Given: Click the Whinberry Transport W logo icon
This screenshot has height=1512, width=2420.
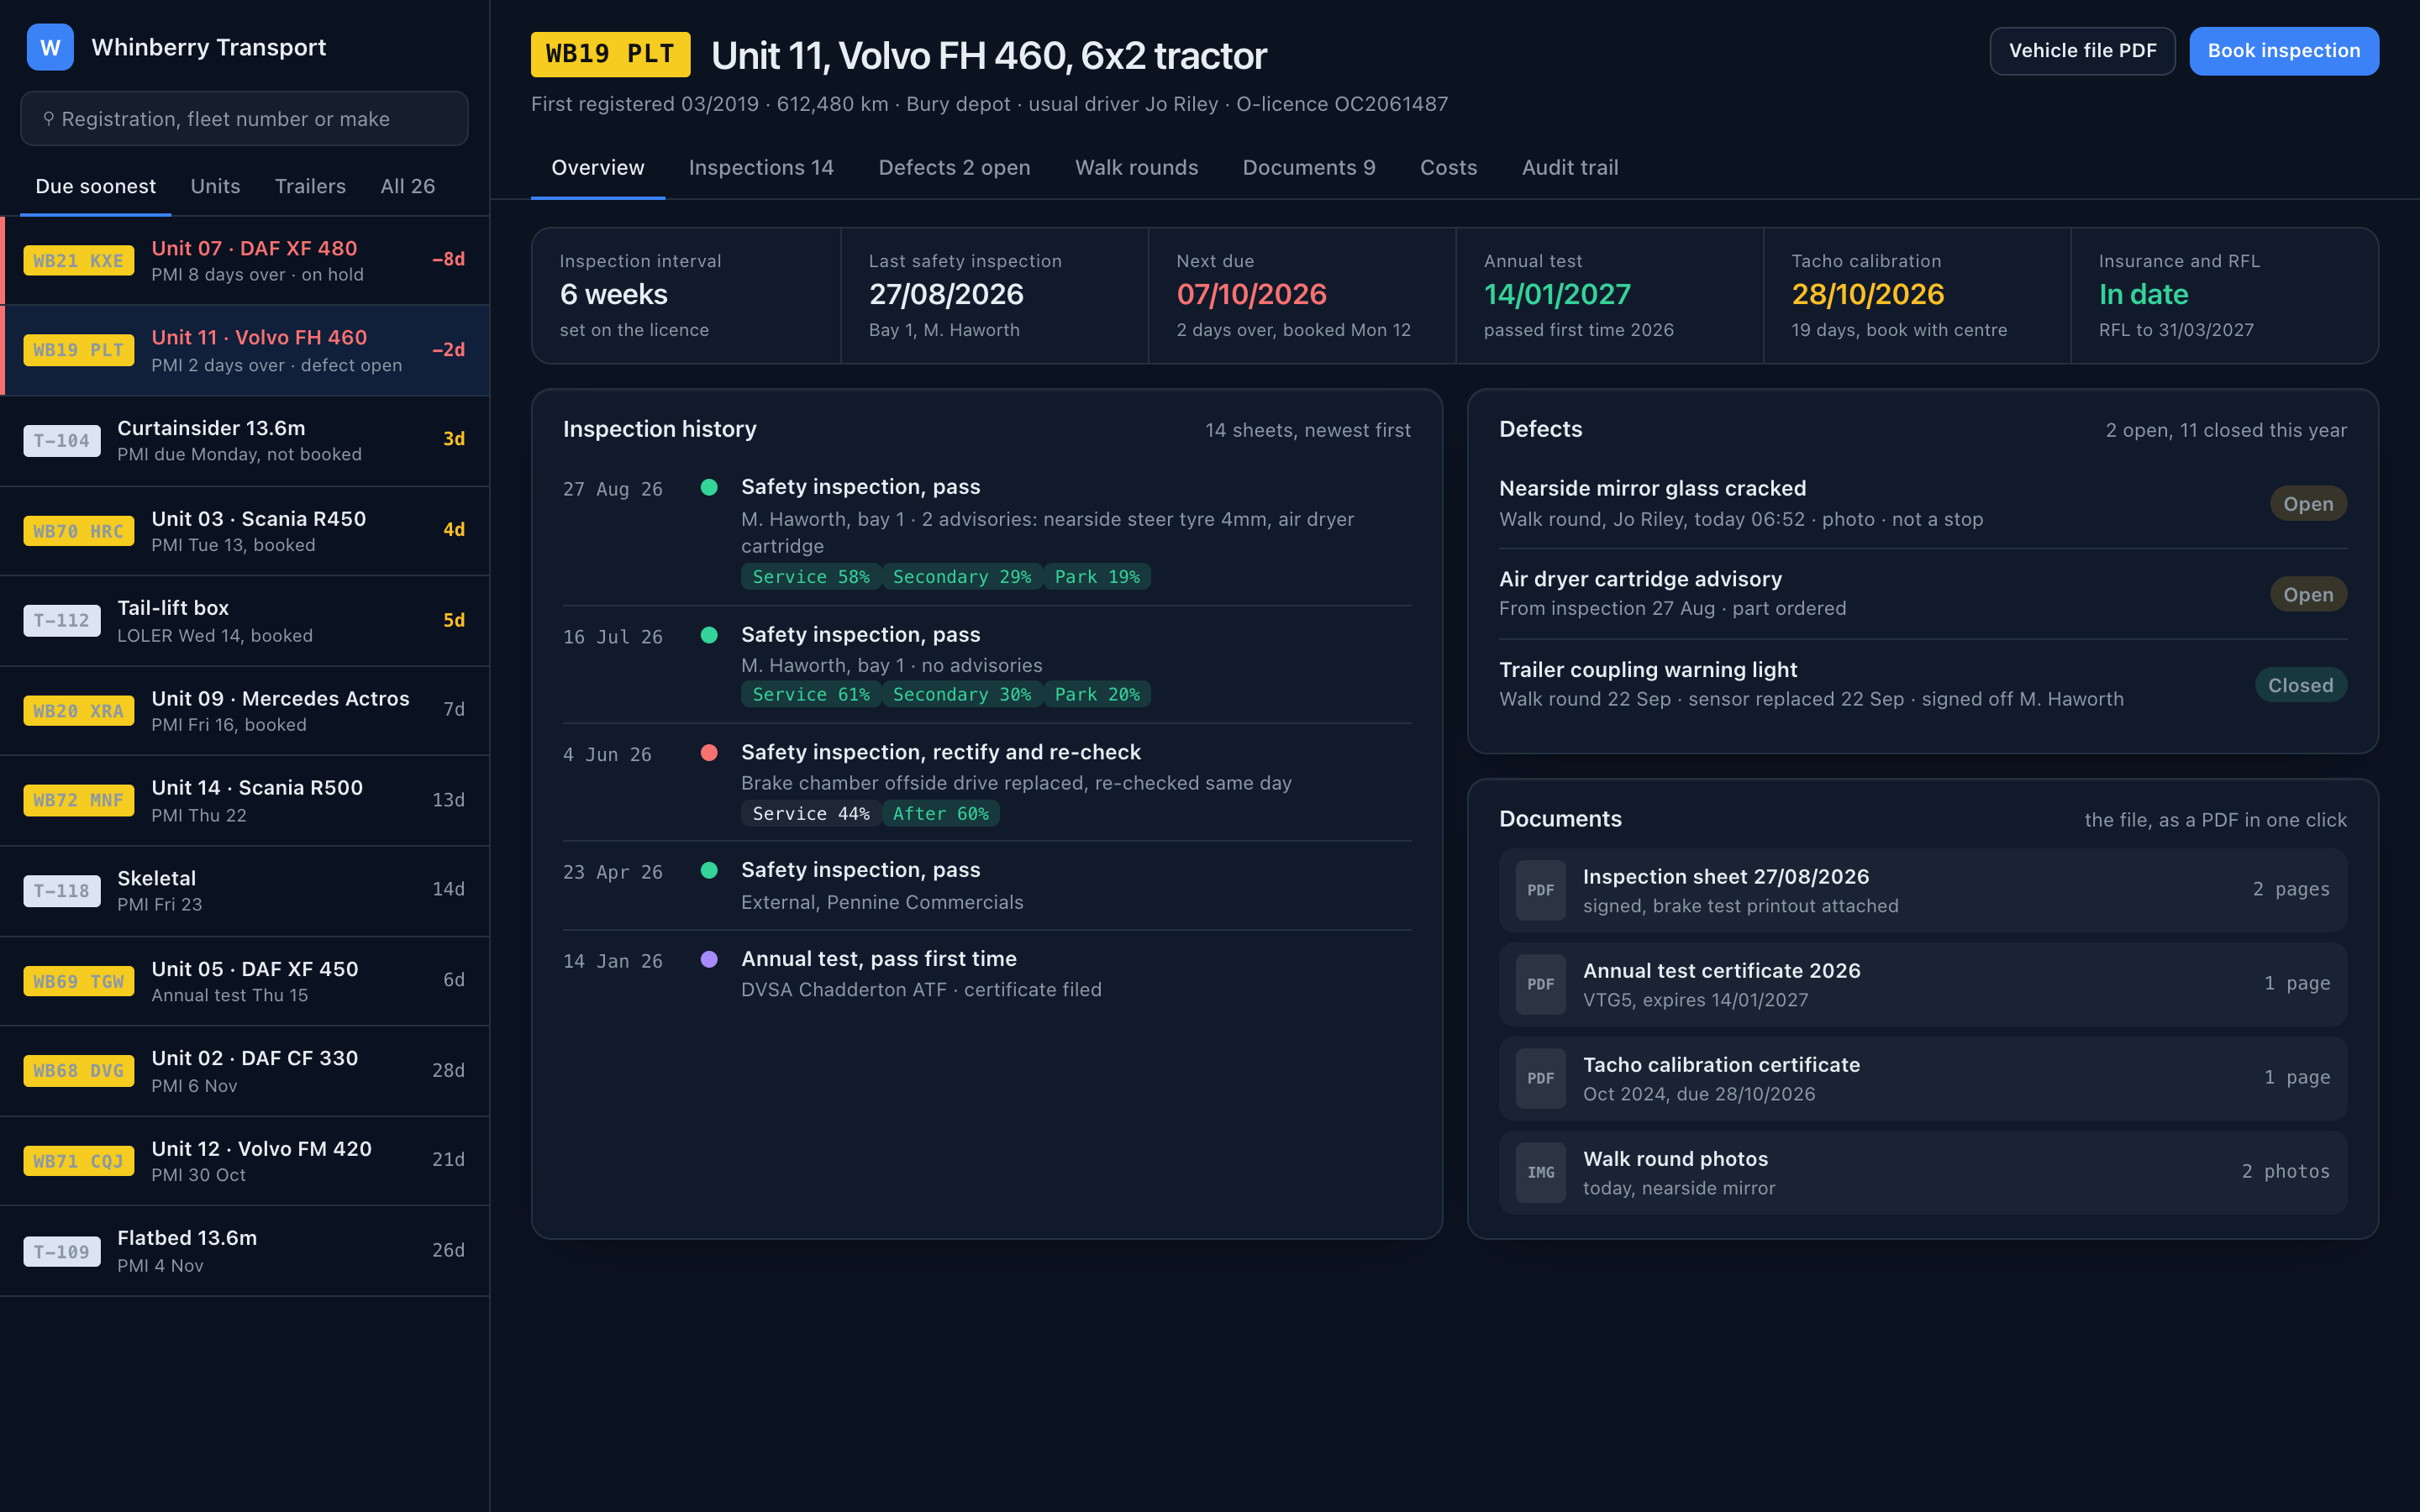Looking at the screenshot, I should 50,47.
